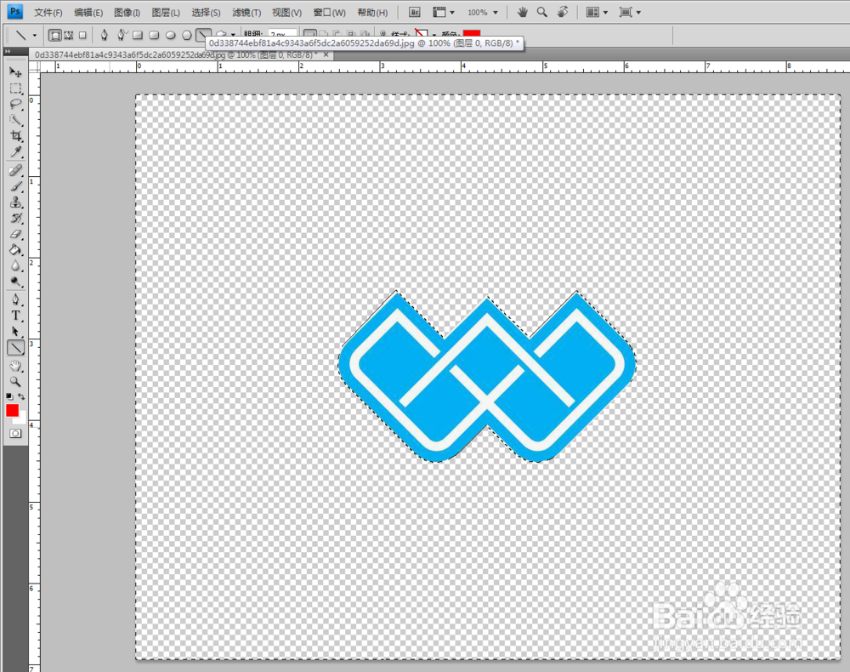Select the Eraser tool

pyautogui.click(x=15, y=234)
